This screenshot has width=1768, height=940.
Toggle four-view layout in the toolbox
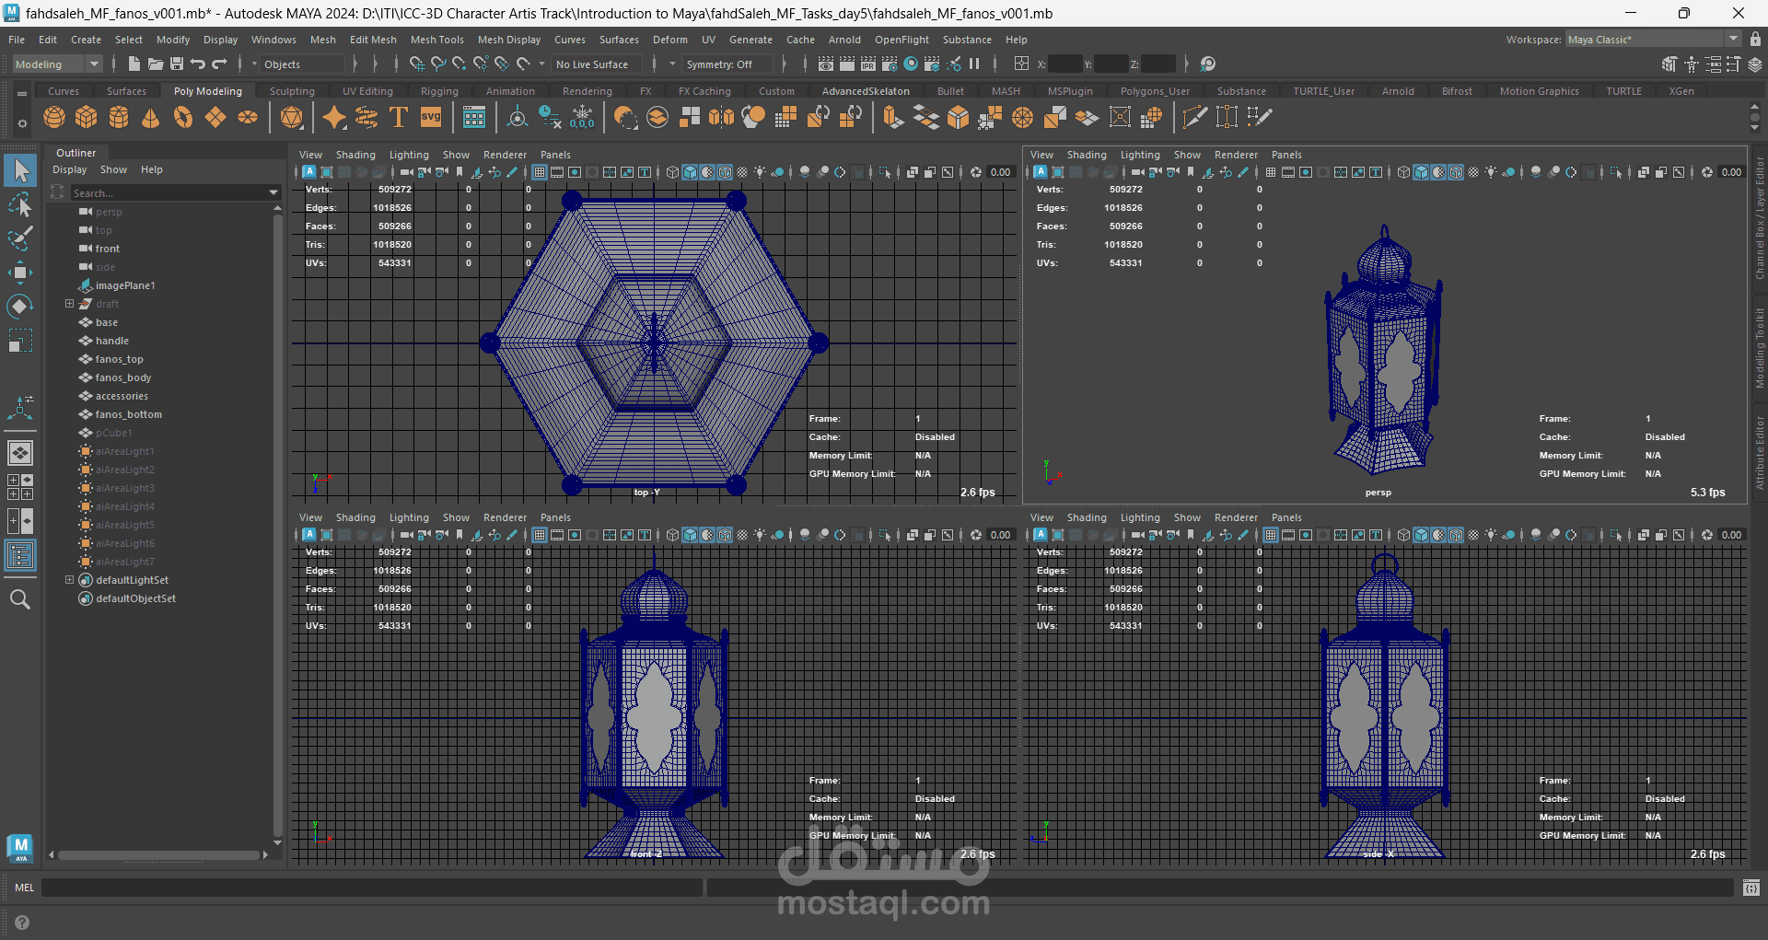coord(19,487)
